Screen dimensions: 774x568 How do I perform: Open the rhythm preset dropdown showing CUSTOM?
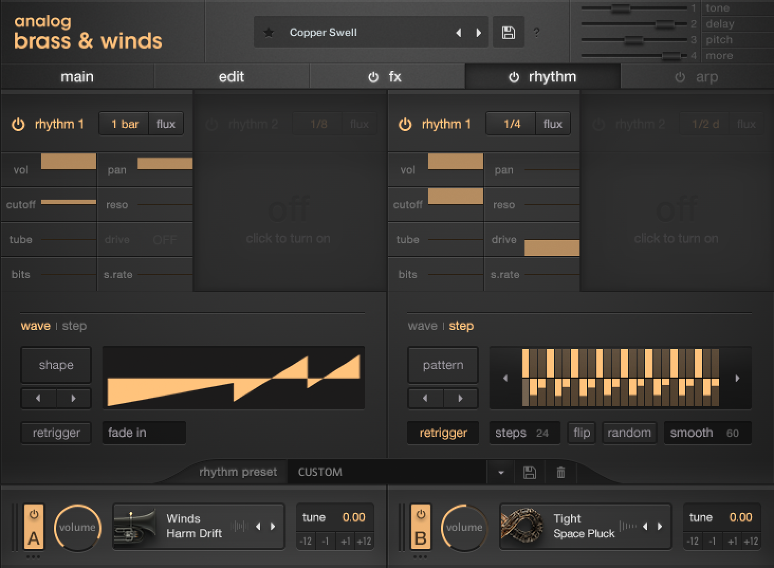tap(500, 472)
